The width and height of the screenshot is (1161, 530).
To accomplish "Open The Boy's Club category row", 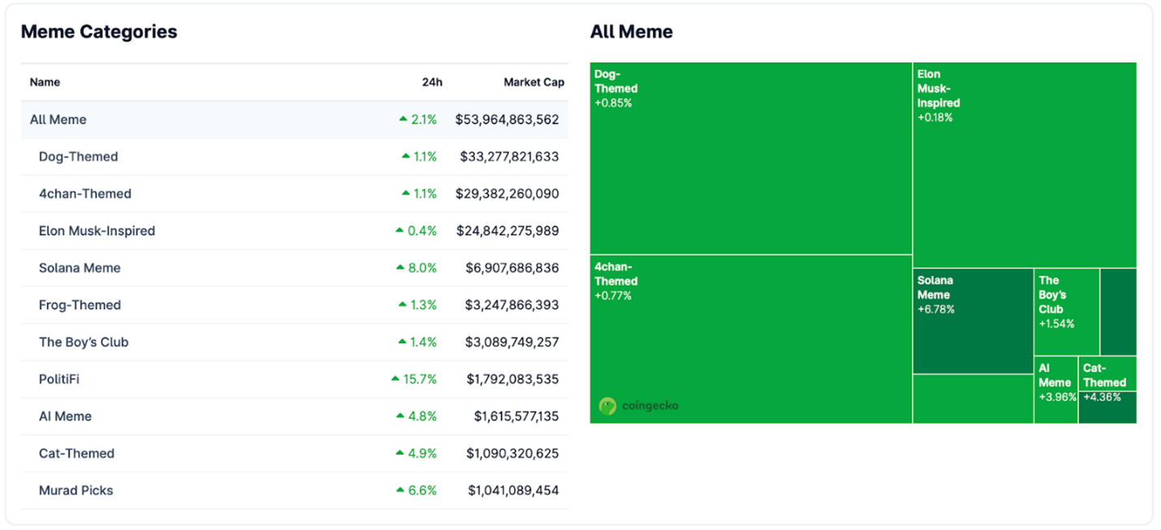I will pyautogui.click(x=84, y=343).
